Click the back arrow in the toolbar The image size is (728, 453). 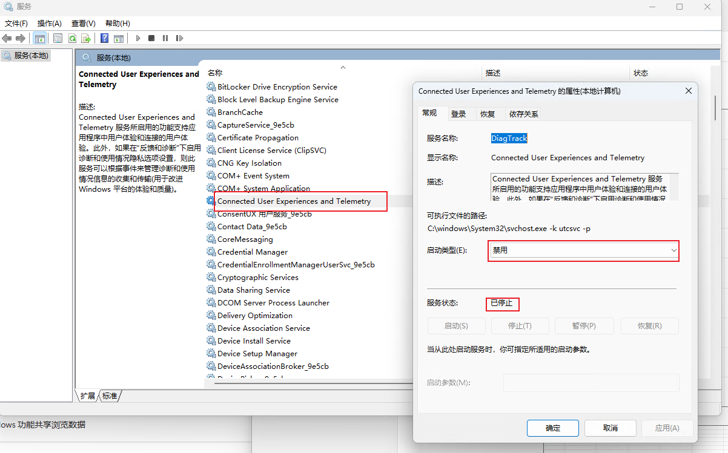(7, 39)
